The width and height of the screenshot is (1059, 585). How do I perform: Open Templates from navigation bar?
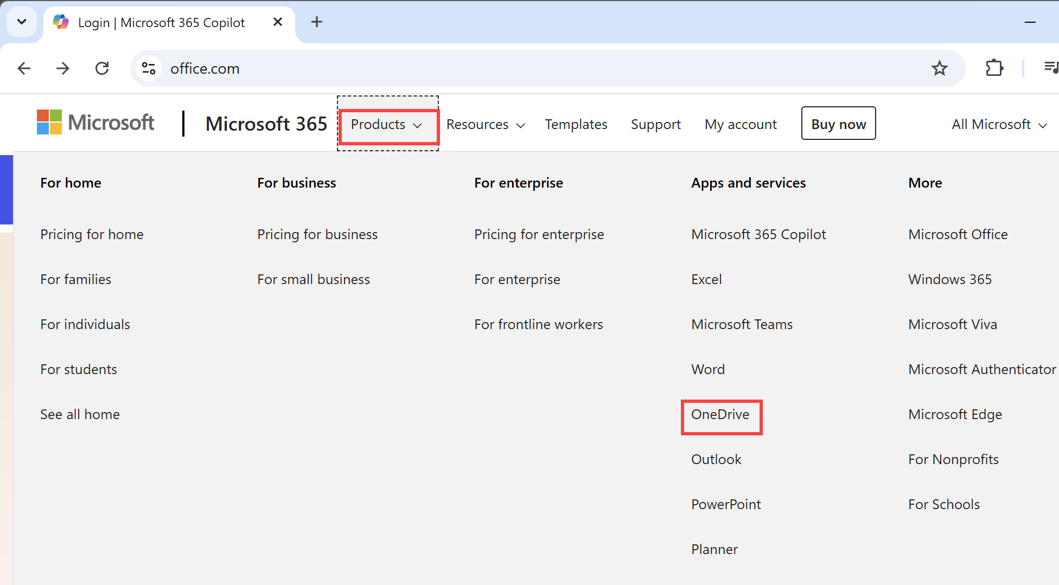click(576, 125)
